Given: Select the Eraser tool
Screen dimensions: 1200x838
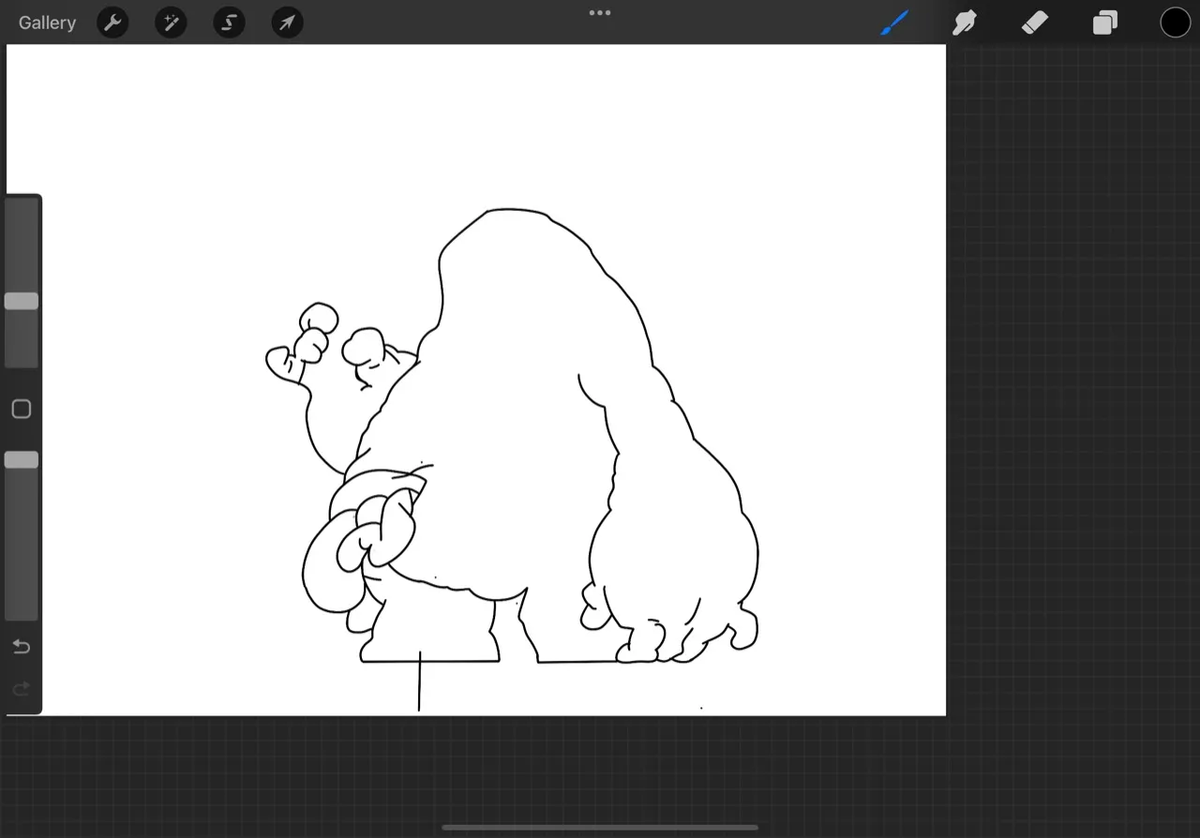Looking at the screenshot, I should pos(1034,22).
